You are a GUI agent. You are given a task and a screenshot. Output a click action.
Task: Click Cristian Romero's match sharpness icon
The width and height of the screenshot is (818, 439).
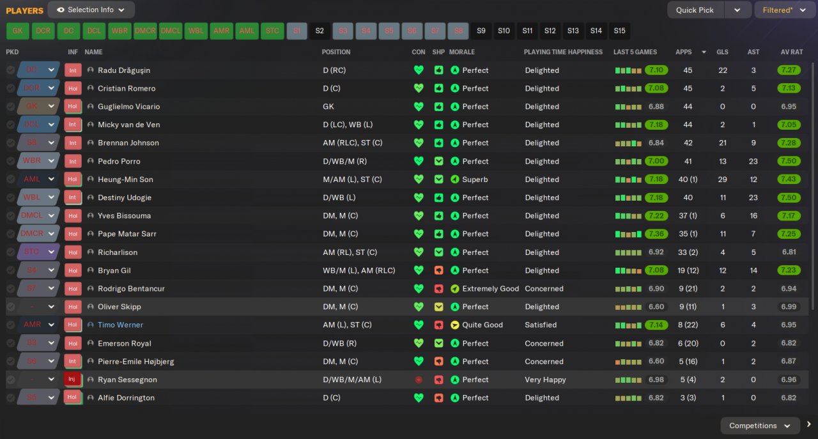[x=438, y=88]
